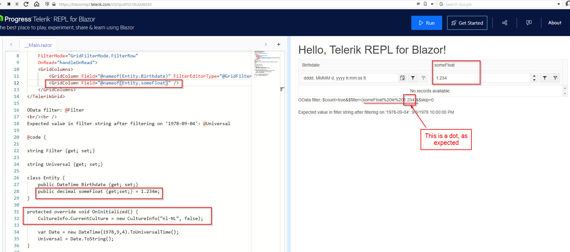Click code line 'string Filter {get; set;}'
Viewport: 570px width, 252px height.
coord(61,151)
